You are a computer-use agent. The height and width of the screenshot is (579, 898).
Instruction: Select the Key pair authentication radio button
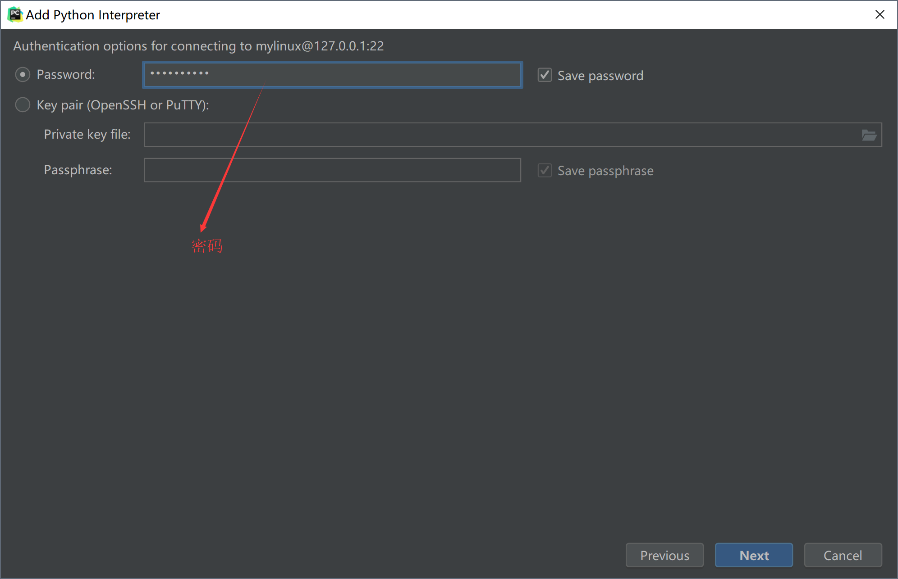(23, 105)
